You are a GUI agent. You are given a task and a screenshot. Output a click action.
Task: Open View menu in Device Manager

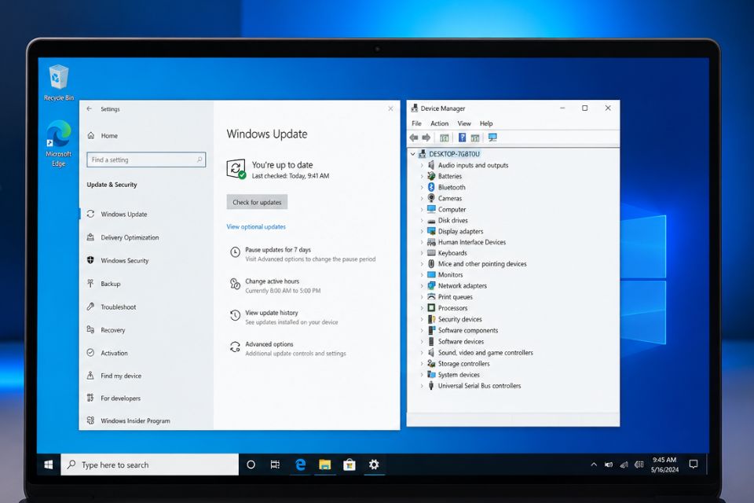pos(464,123)
